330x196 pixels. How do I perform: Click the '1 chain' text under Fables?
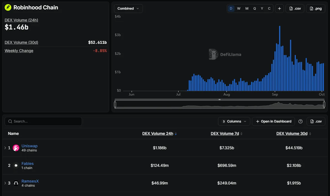point(27,168)
